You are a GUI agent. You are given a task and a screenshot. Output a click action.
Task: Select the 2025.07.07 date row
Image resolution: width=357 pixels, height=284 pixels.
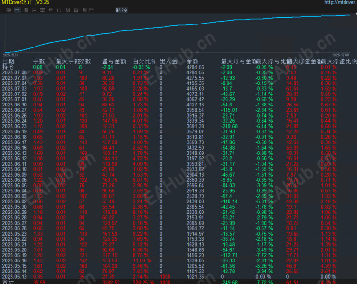14,78
